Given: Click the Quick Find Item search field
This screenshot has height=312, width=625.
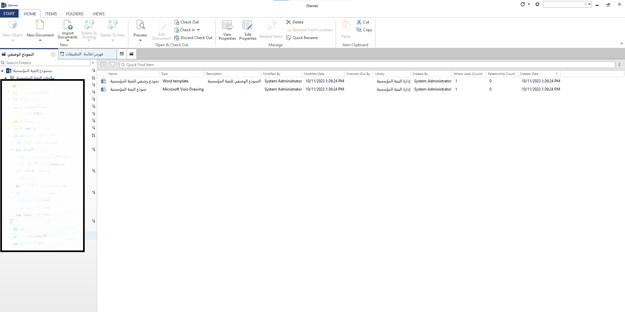Looking at the screenshot, I should point(367,65).
